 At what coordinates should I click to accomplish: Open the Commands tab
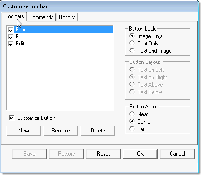41,17
